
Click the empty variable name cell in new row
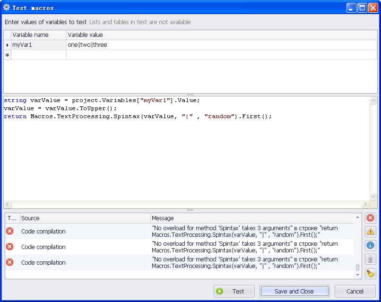(39, 55)
